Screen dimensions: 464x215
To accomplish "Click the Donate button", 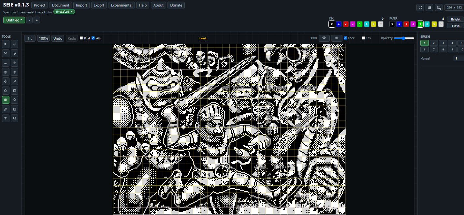I will point(176,5).
